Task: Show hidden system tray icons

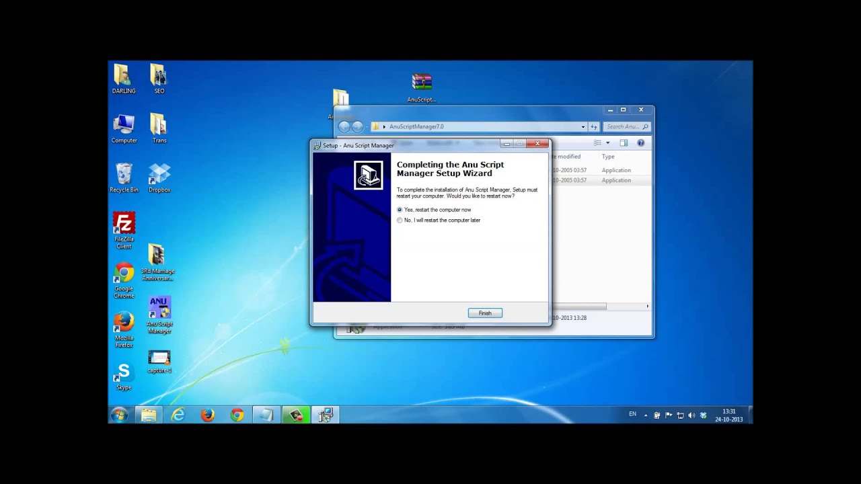Action: click(x=646, y=415)
